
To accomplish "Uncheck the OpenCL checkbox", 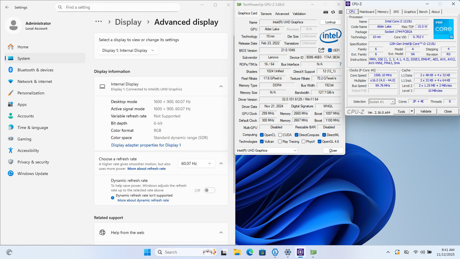I will coord(262,135).
